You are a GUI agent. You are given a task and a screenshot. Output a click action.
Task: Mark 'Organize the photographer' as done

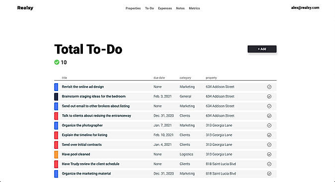point(269,126)
